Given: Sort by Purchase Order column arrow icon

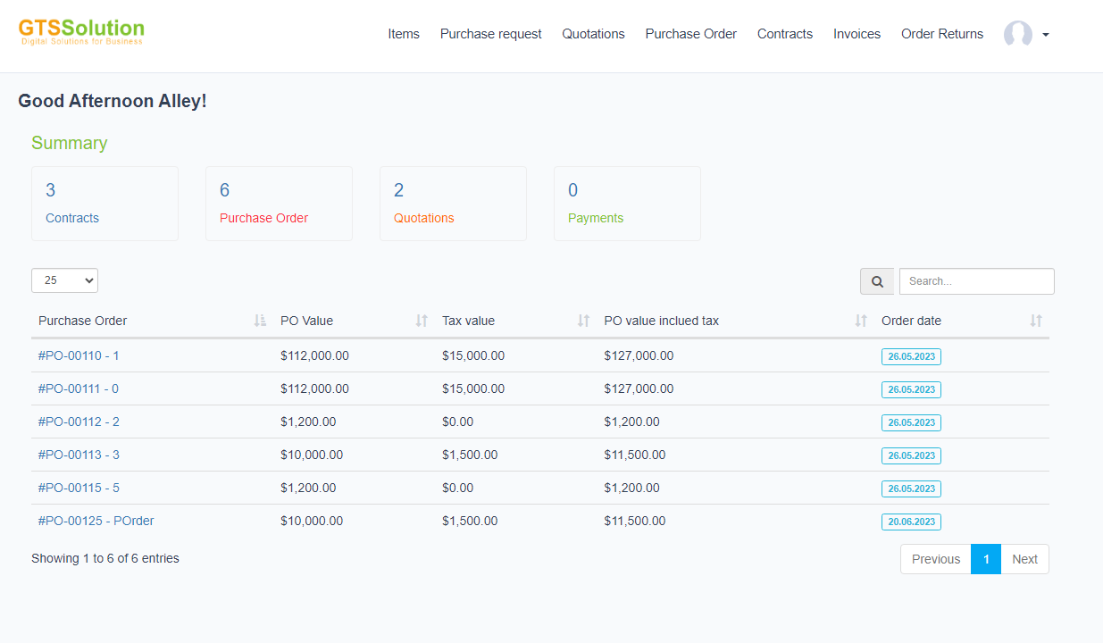Looking at the screenshot, I should point(260,321).
